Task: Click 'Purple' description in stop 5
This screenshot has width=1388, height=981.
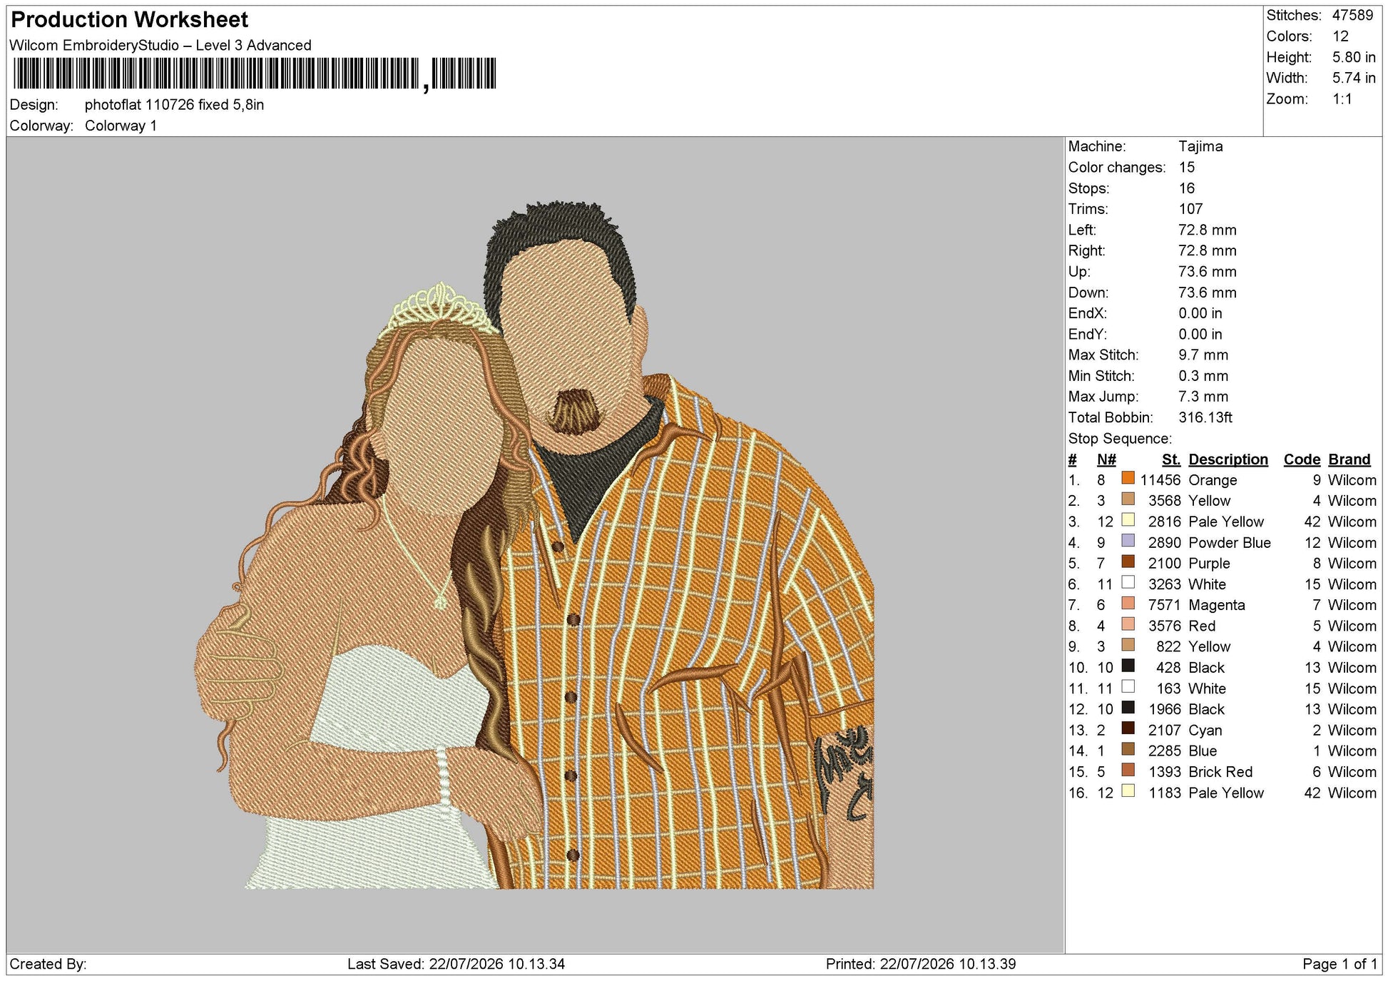Action: pyautogui.click(x=1209, y=564)
